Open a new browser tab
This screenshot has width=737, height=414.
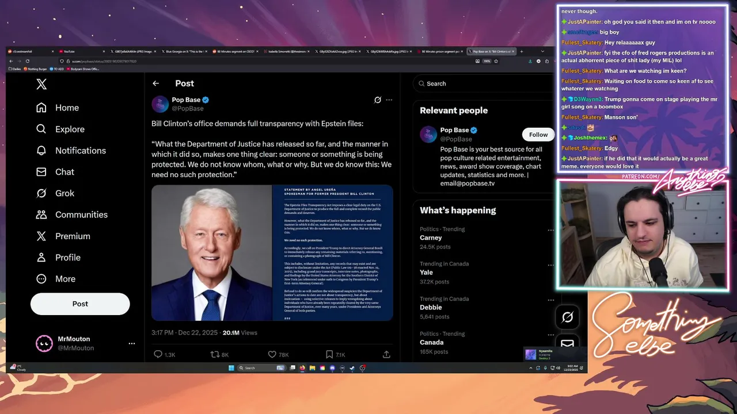click(522, 51)
